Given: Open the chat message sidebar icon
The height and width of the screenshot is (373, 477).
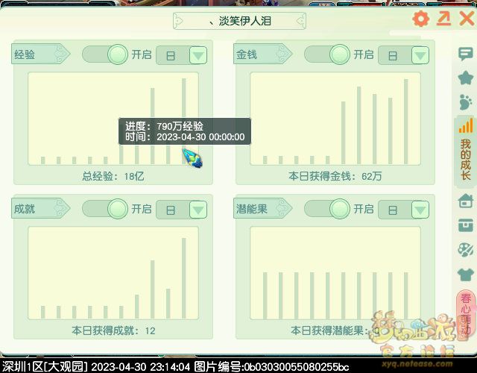Looking at the screenshot, I should pyautogui.click(x=466, y=54).
